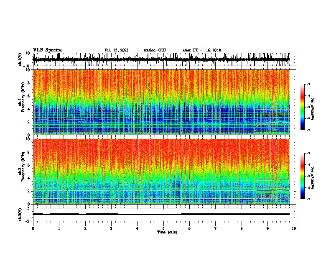Click time axis tick label "3"

click(111, 228)
